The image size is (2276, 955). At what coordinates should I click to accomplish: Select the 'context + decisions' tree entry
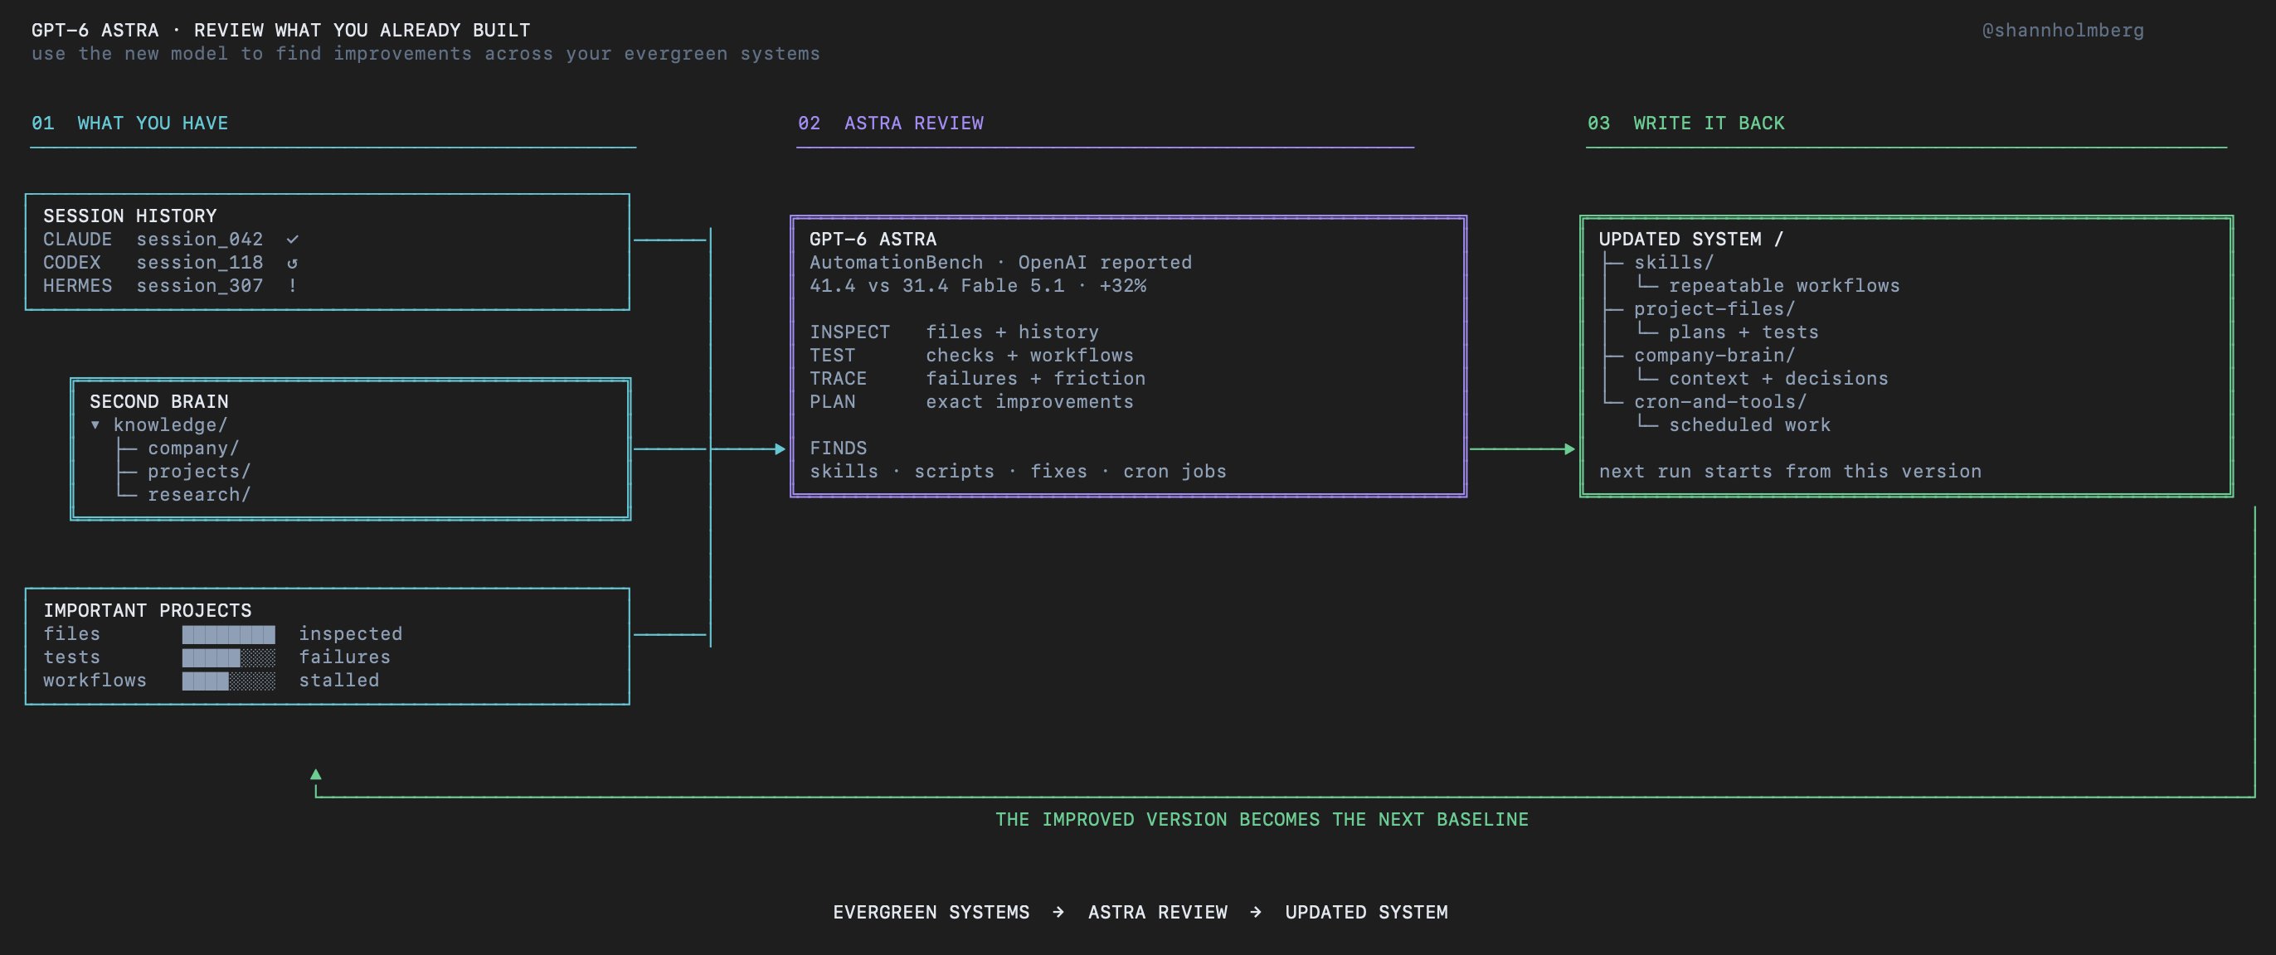[x=1778, y=378]
